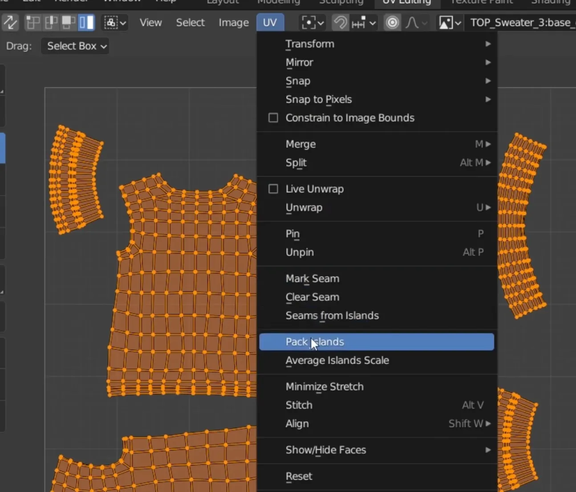Choose Unpin from UV menu
Image resolution: width=576 pixels, height=492 pixels.
point(377,252)
